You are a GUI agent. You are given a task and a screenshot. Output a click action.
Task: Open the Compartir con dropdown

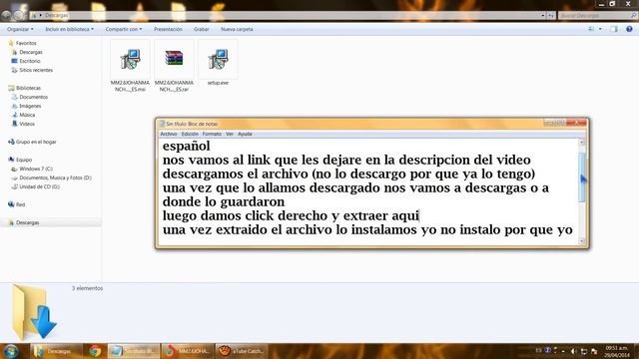point(124,29)
